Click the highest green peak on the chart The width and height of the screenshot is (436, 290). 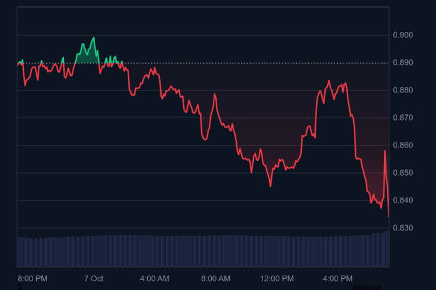[94, 37]
